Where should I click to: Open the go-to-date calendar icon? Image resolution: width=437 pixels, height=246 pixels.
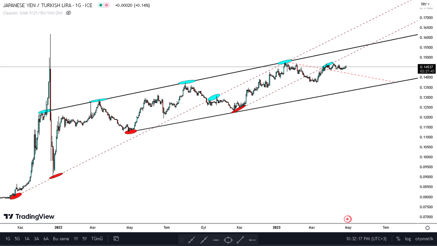(x=116, y=239)
